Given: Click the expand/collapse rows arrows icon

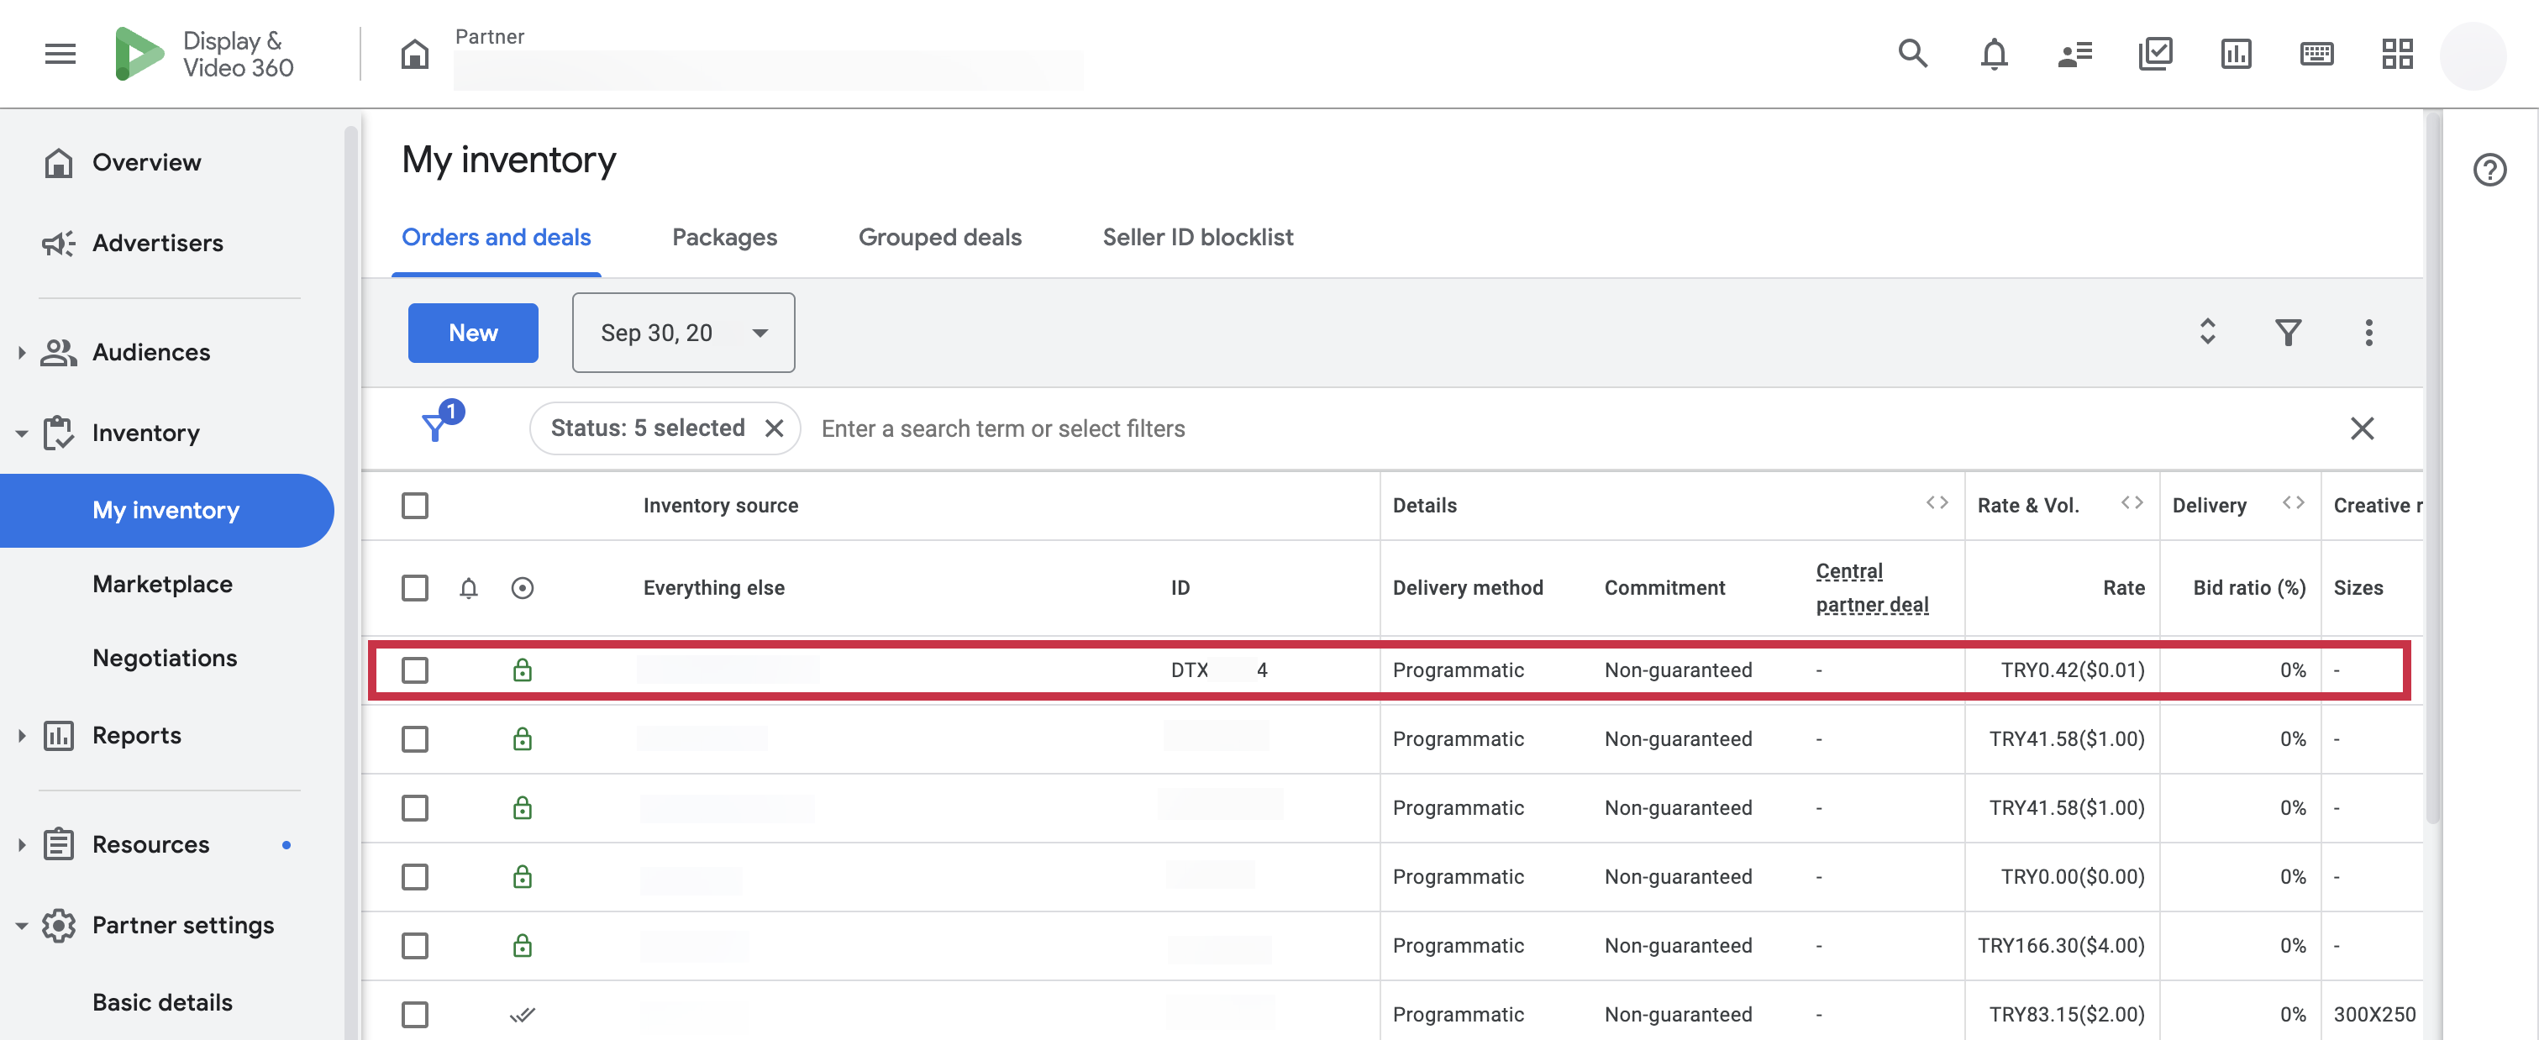Looking at the screenshot, I should [x=2207, y=332].
